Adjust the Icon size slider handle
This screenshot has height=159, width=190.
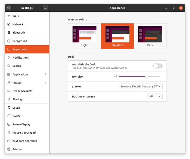tap(146, 77)
